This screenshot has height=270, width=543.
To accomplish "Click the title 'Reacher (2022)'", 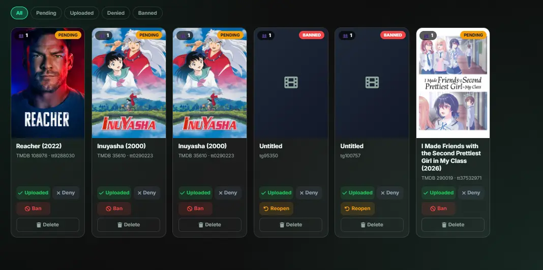I will [x=39, y=146].
